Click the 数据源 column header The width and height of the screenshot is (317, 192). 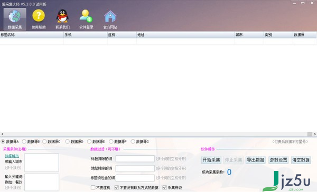pos(305,35)
